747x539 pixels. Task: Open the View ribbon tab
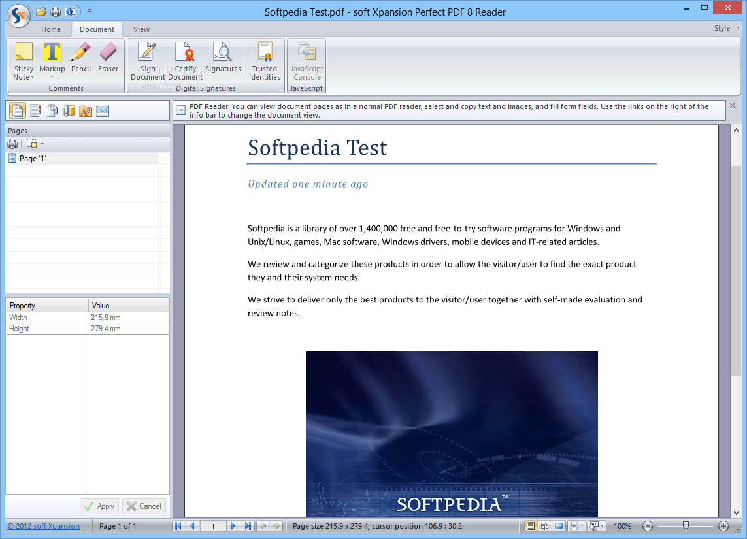[141, 29]
